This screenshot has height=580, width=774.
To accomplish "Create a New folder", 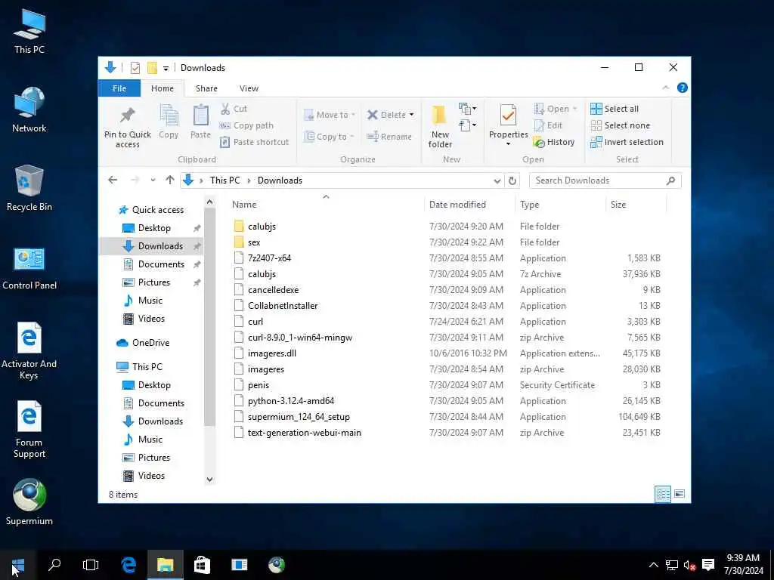I will [440, 126].
